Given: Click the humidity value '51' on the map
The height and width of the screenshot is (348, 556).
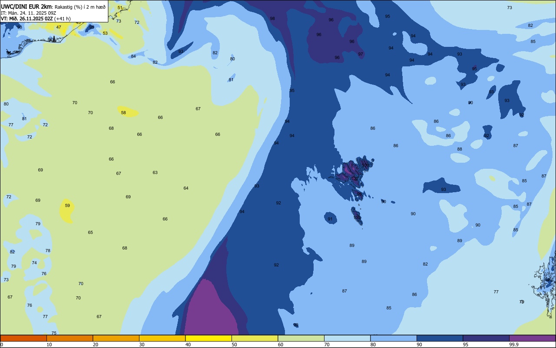Looking at the screenshot, I should pos(120,7).
